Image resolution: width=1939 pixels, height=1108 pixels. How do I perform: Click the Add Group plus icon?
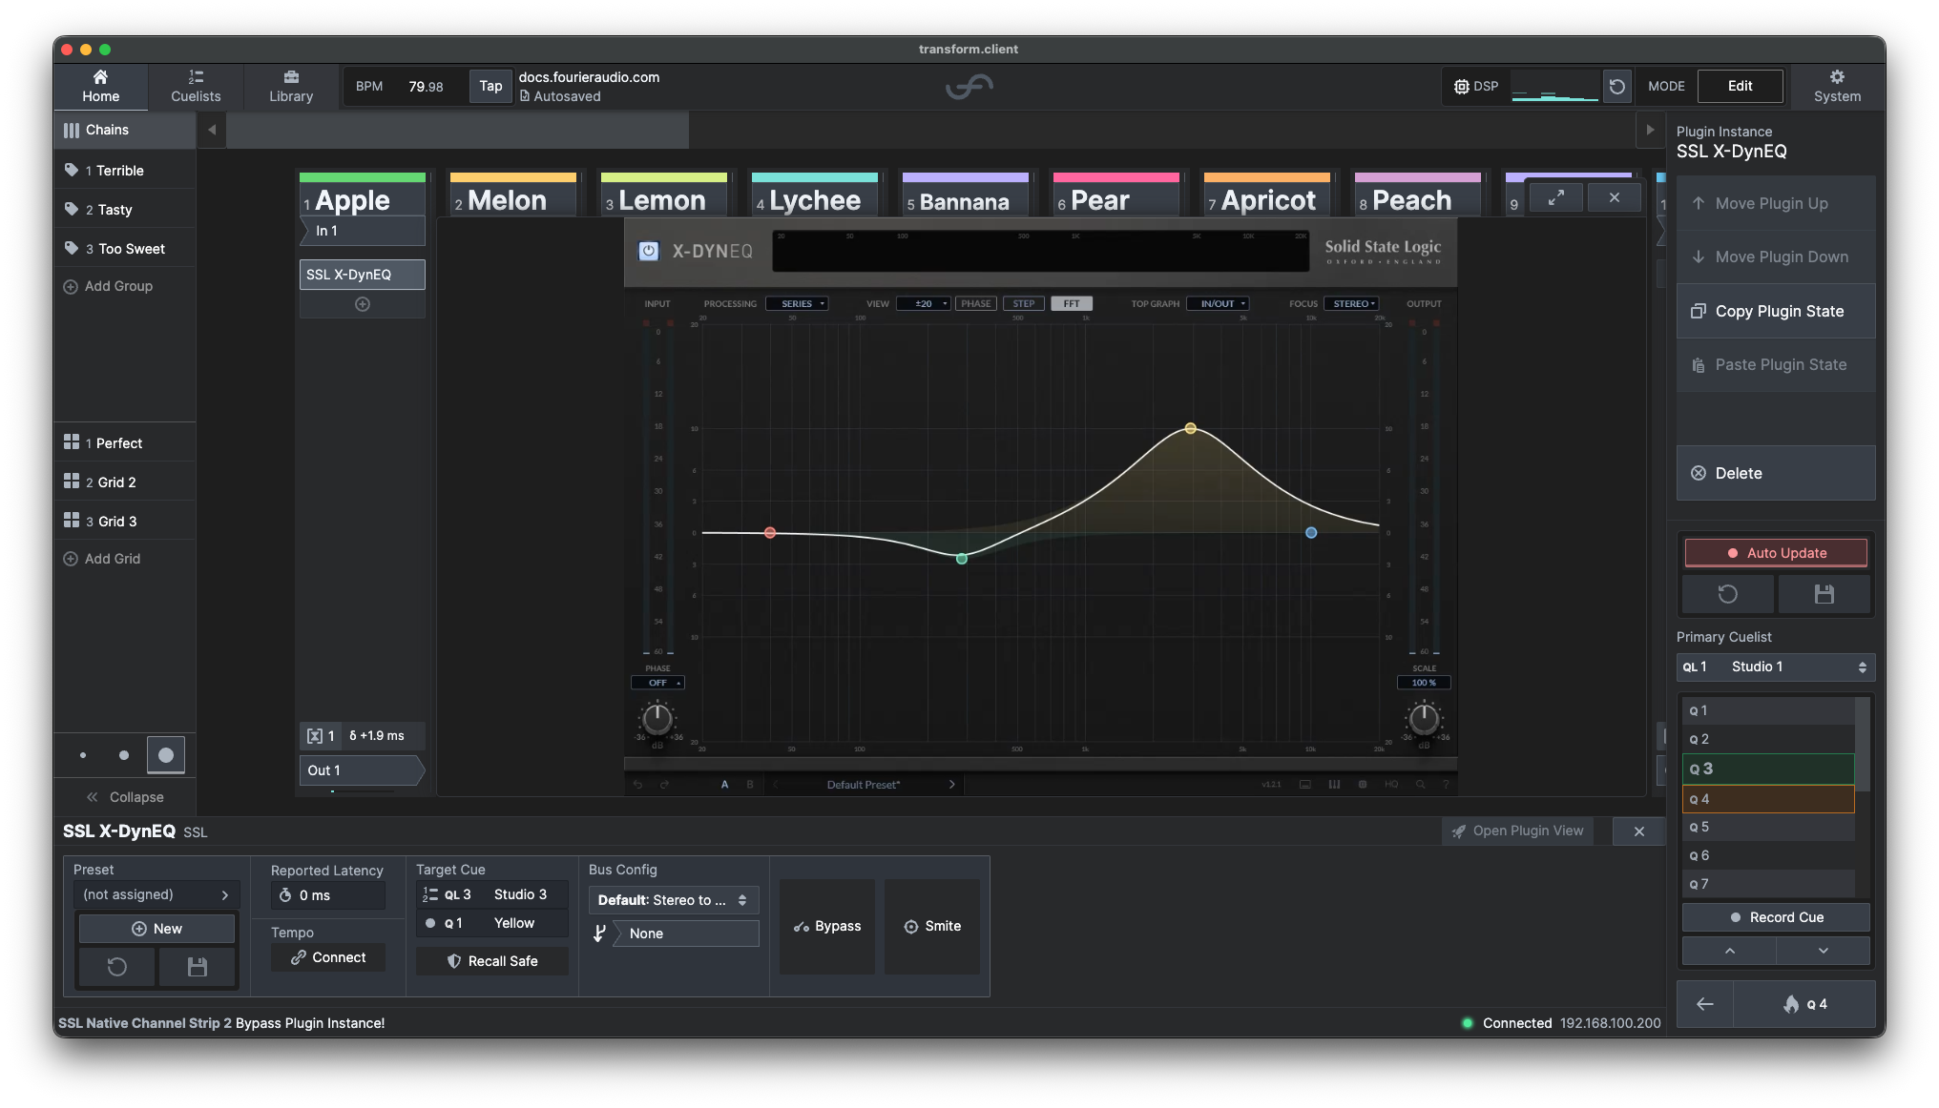coord(71,286)
